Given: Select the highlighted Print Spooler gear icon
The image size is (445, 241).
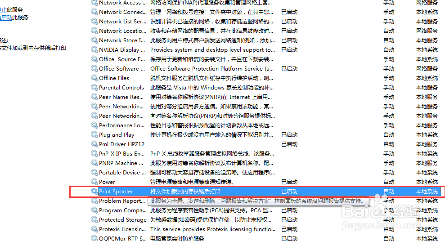Looking at the screenshot, I should point(94,191).
